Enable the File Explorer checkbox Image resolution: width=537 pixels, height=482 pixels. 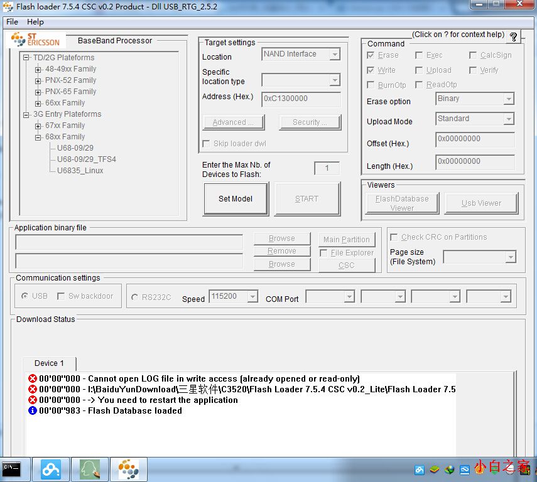coord(323,253)
